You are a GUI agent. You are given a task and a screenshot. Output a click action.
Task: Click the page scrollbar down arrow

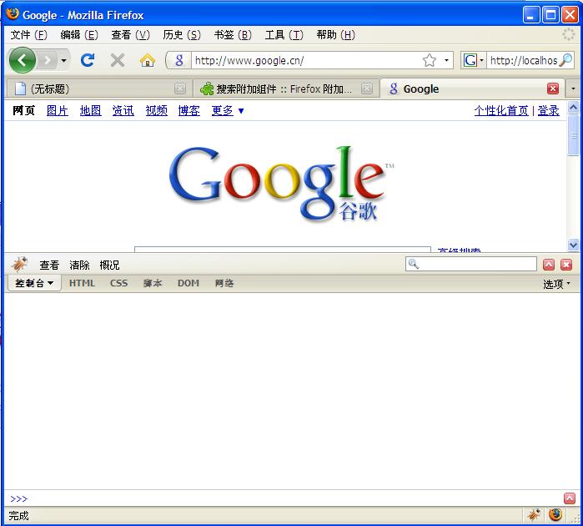[573, 245]
